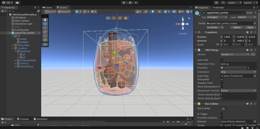The height and width of the screenshot is (129, 260).
Task: Click the first ProBuilder object mode icon
Action: coord(108,18)
